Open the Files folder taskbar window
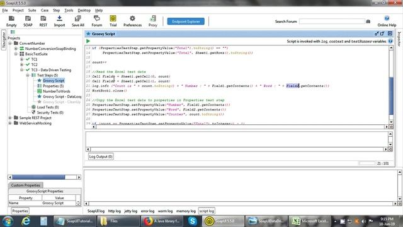Image resolution: width=403 pixels, height=227 pixels. (118, 221)
